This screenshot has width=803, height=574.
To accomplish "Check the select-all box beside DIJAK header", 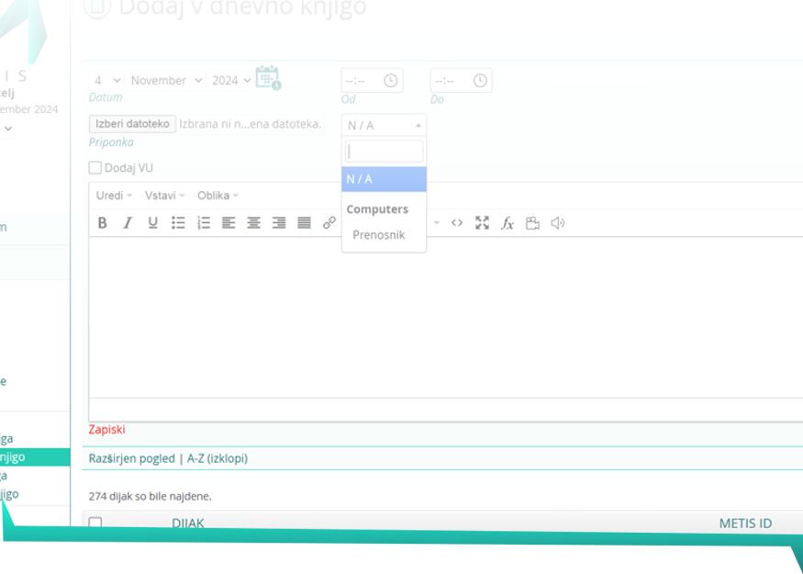I will coord(95,523).
